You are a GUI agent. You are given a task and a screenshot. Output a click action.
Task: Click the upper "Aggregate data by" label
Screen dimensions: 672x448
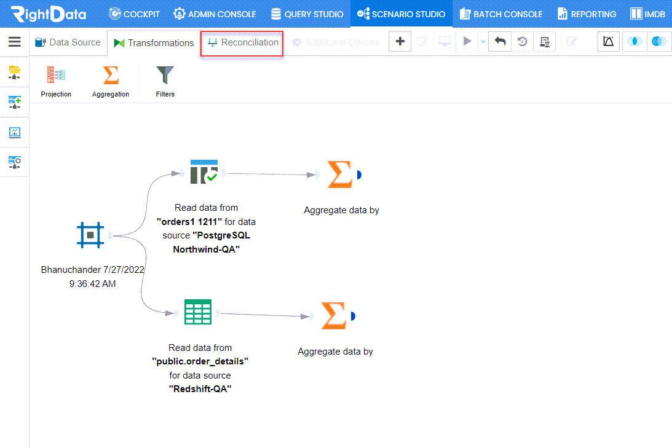(x=342, y=210)
